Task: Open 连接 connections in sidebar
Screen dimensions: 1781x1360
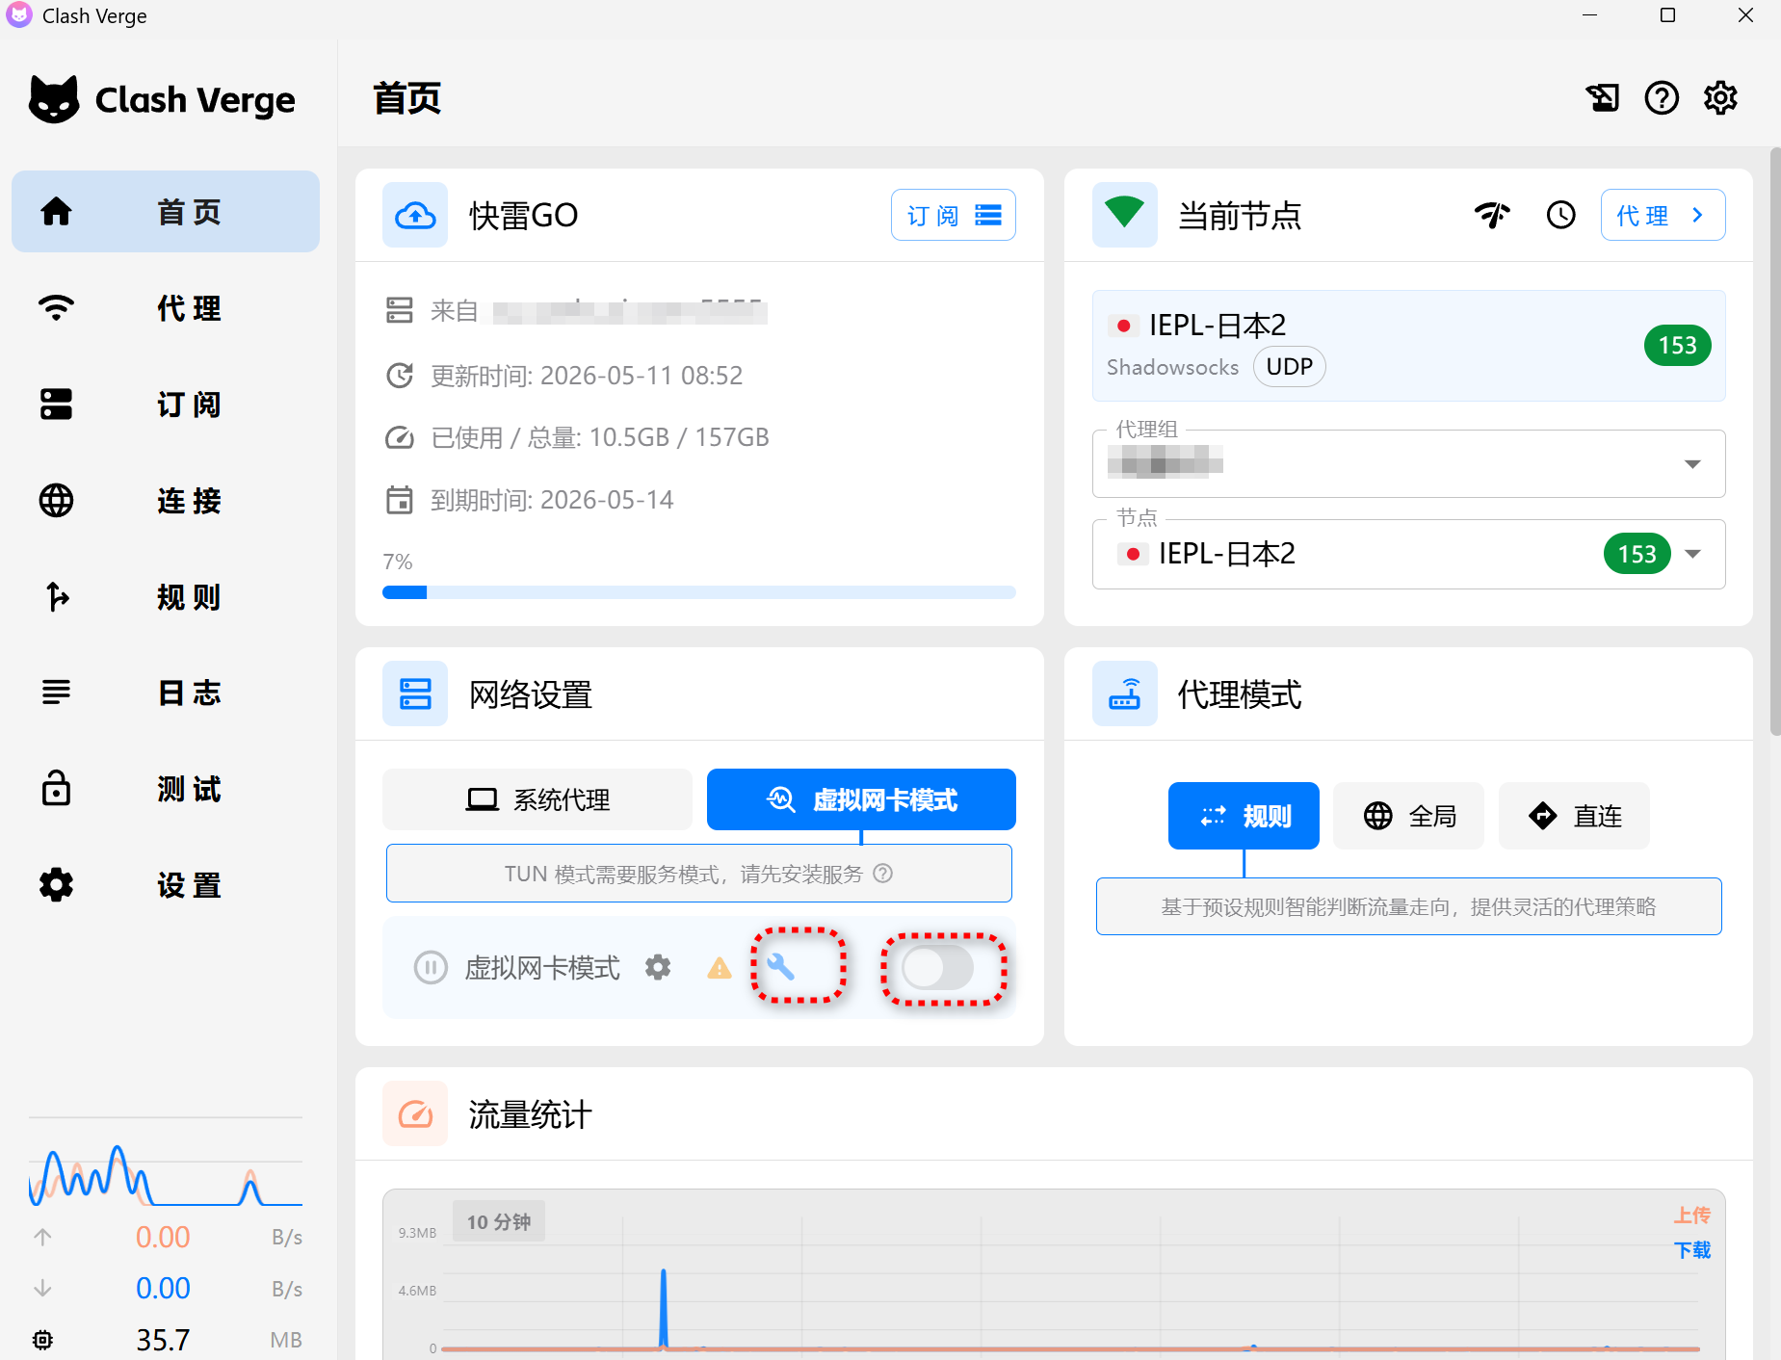Action: tap(166, 501)
